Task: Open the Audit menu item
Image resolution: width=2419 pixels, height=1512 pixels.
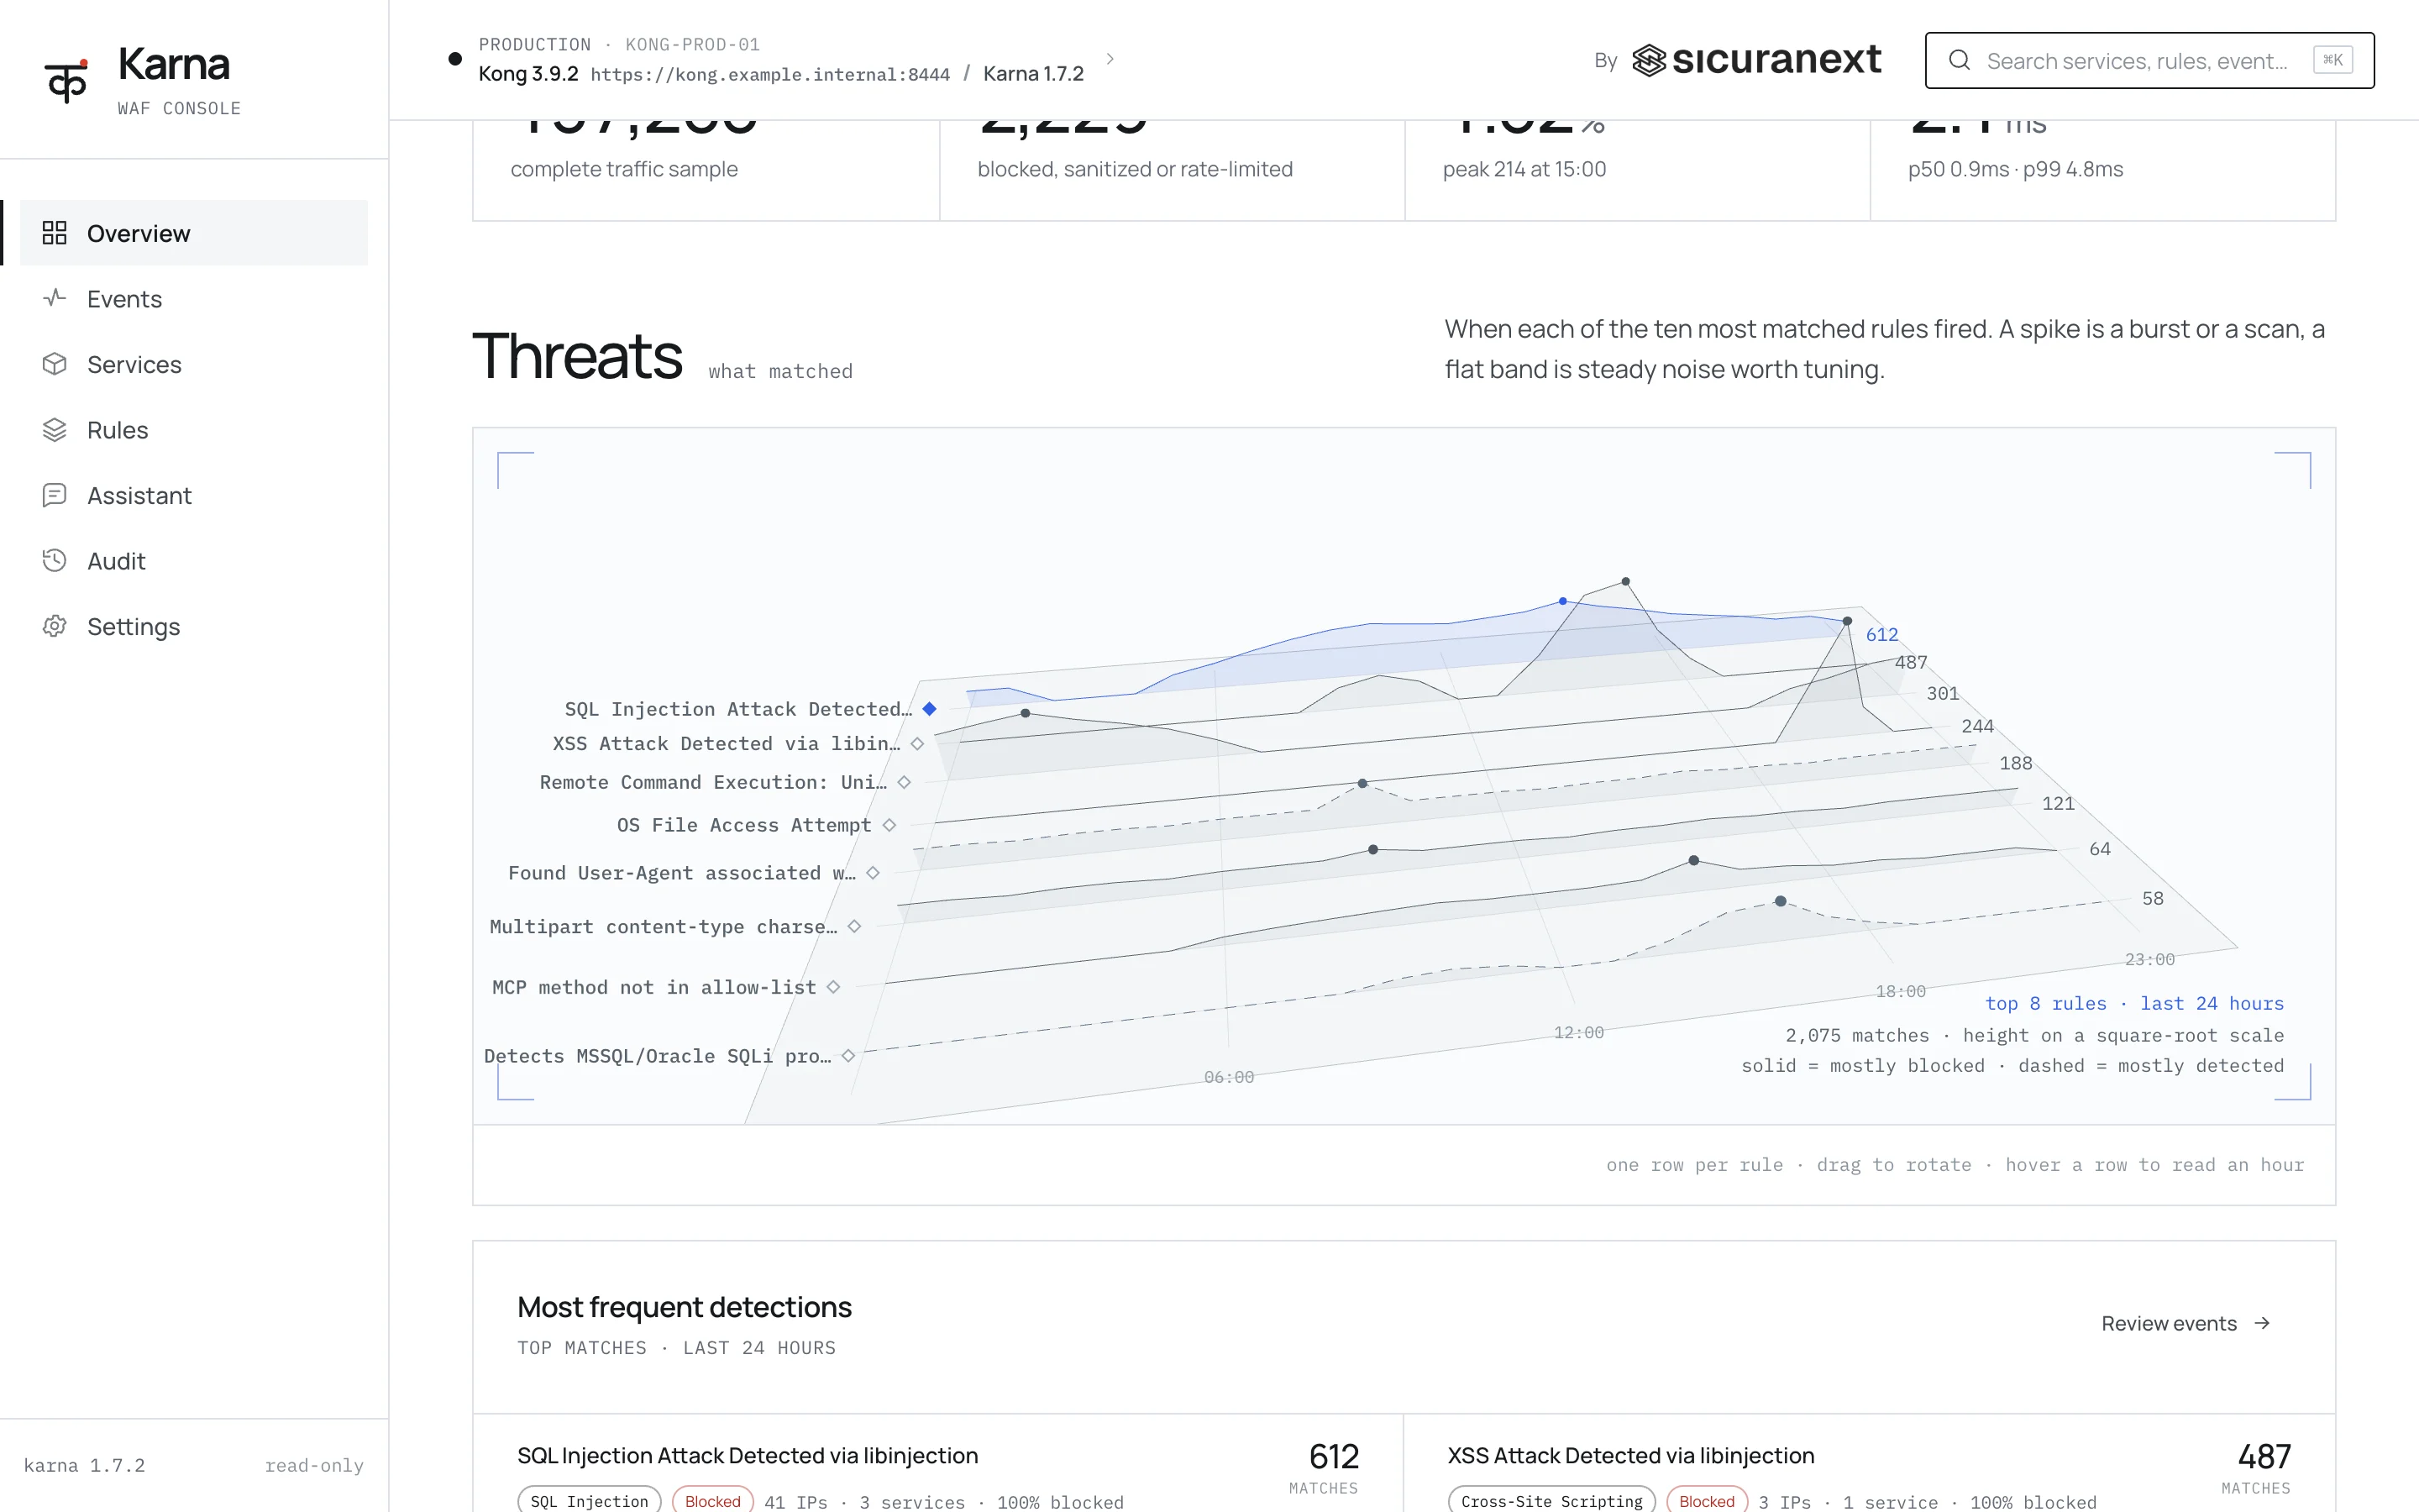Action: click(x=194, y=561)
